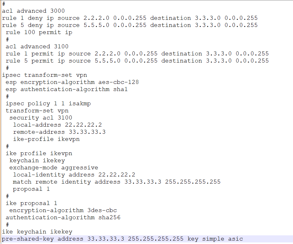Click the 'rule 5 permit ip' line
This screenshot has height=244, width=293.
pos(137,61)
